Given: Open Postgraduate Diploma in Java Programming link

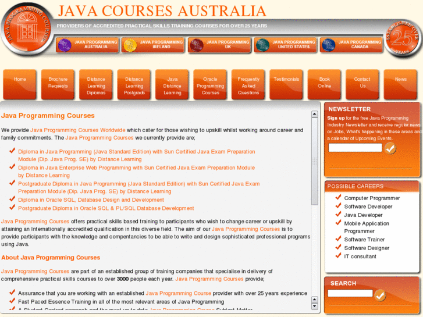Looking at the screenshot, I should click(x=139, y=187).
